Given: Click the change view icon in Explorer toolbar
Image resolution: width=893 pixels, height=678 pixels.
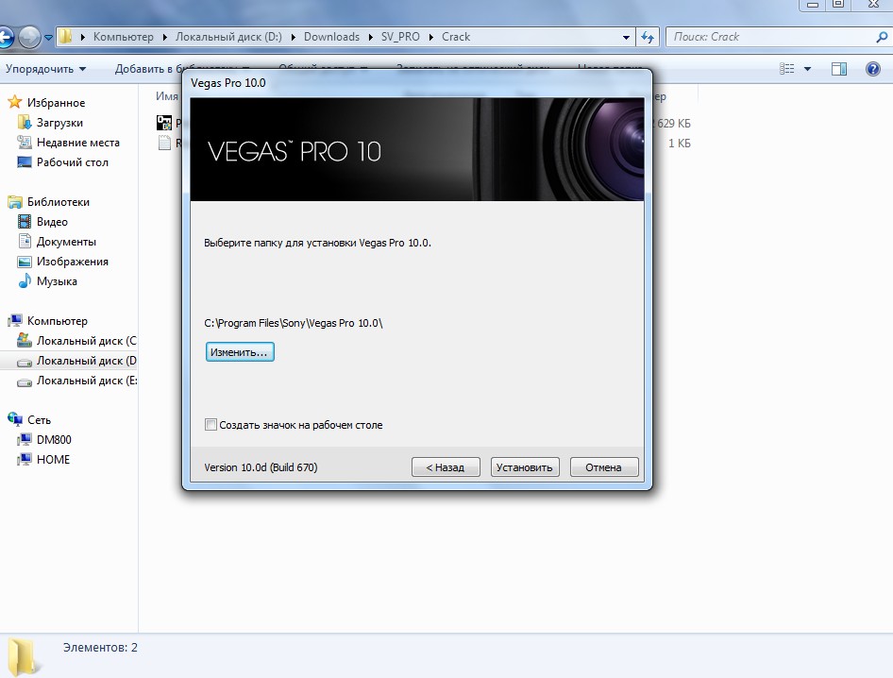Looking at the screenshot, I should pyautogui.click(x=786, y=69).
